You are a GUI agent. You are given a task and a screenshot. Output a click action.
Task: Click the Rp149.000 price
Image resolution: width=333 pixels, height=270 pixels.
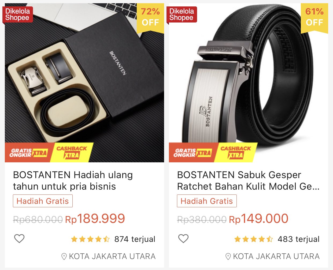(x=258, y=219)
